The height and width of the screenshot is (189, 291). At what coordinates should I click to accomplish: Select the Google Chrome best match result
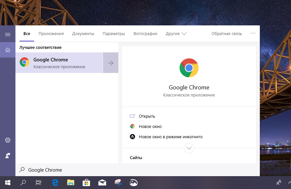(x=59, y=63)
